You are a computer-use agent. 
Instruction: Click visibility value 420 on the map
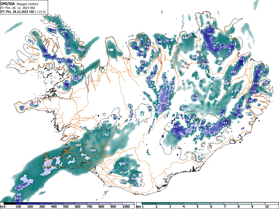click(x=194, y=125)
